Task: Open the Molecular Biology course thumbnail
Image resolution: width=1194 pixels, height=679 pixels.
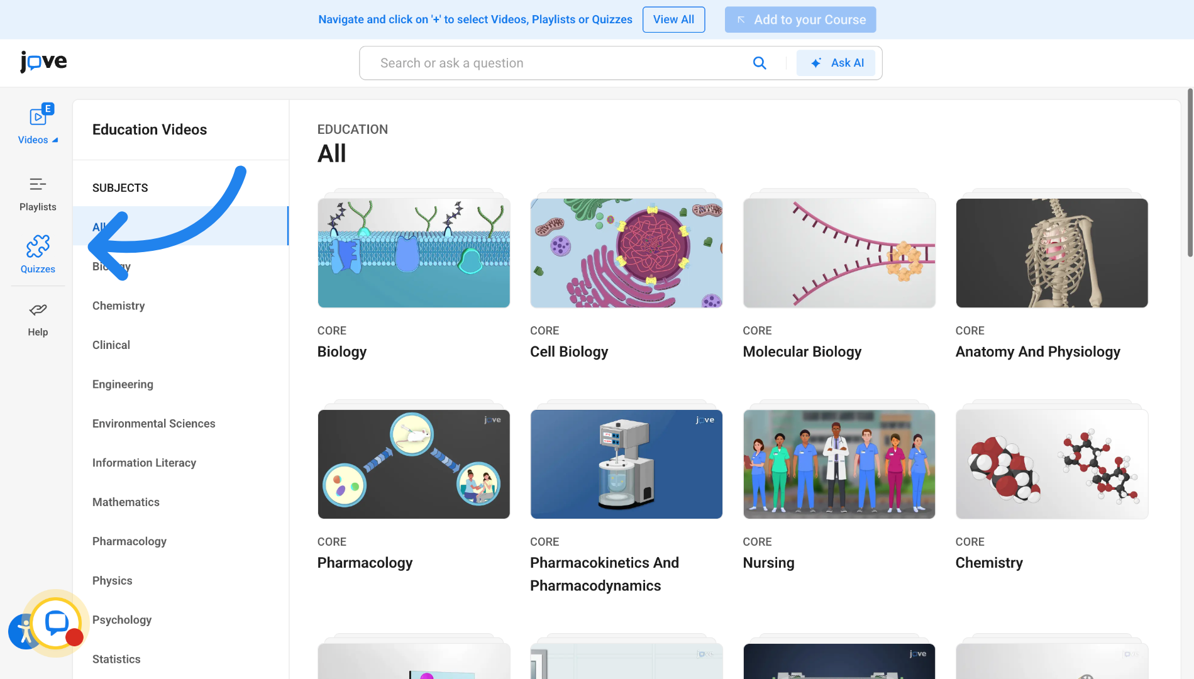Action: 839,253
